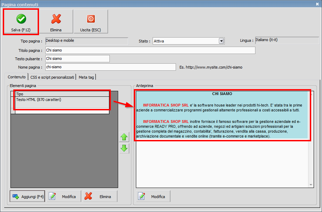322x212 pixels.
Task: Click the Tipo pagina field 'Desktop e mobile'
Action: tap(87, 41)
